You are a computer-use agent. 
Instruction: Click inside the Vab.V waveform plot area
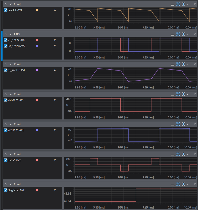pos(131,105)
